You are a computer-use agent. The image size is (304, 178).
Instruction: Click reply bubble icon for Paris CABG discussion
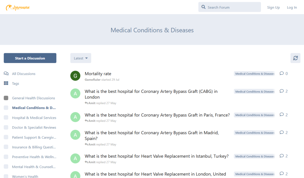282,115
